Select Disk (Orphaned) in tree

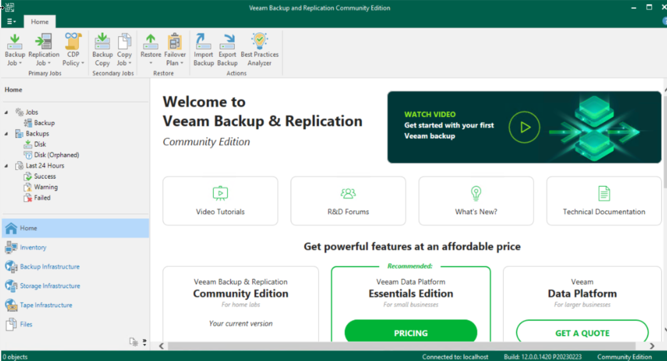pyautogui.click(x=51, y=155)
